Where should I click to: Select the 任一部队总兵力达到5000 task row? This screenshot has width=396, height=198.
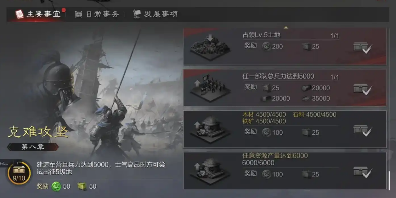285,88
